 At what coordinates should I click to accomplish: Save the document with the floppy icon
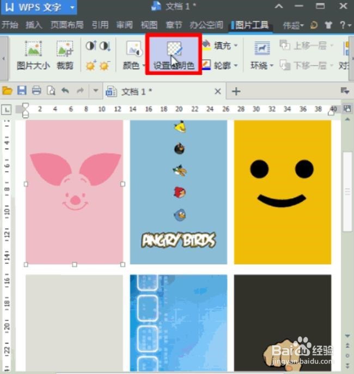22,90
